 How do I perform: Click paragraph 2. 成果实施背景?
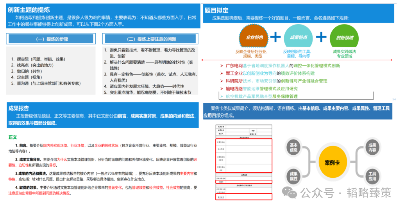(x=103, y=163)
